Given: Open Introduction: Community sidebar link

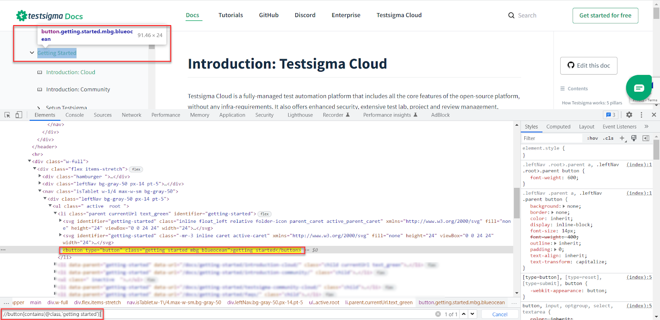Looking at the screenshot, I should tap(78, 89).
